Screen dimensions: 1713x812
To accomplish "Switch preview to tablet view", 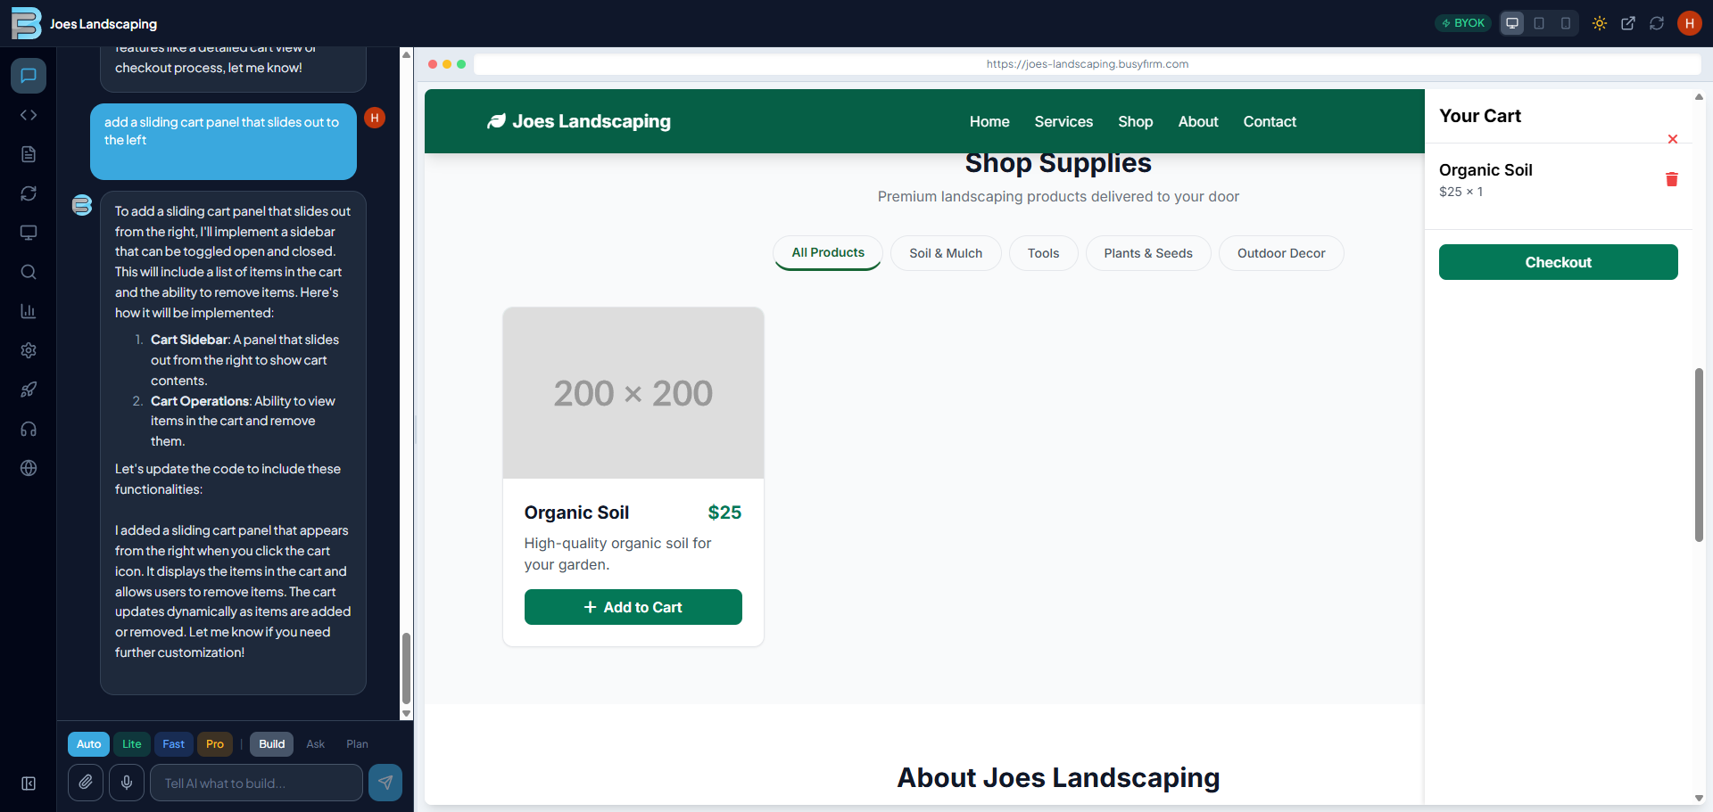I will click(x=1539, y=23).
